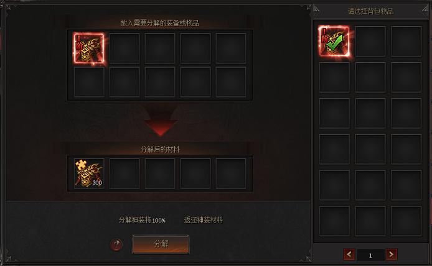Image resolution: width=432 pixels, height=266 pixels.
Task: Select second slot in the materials row
Action: [124, 173]
